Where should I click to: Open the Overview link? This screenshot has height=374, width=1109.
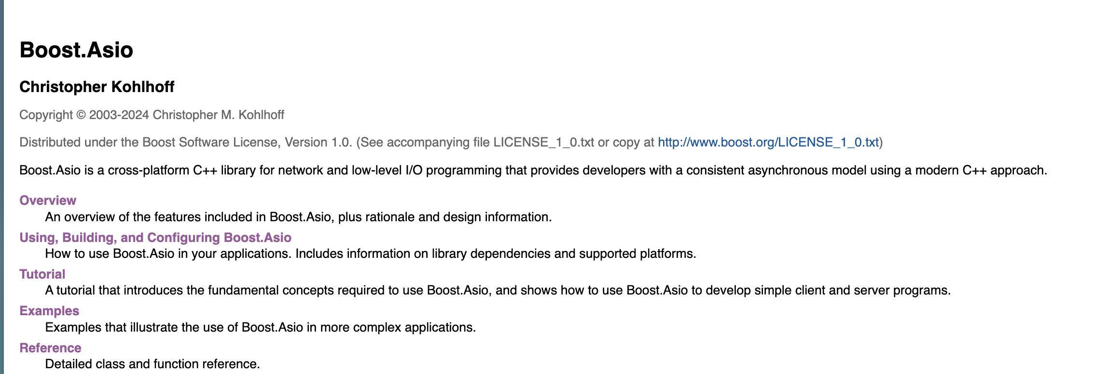pos(48,200)
